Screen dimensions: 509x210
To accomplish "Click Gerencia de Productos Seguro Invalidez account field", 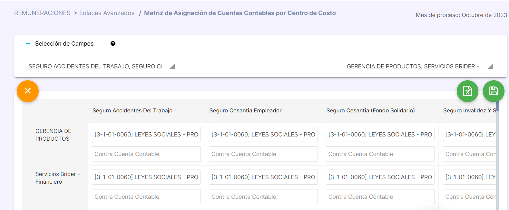I will point(470,135).
